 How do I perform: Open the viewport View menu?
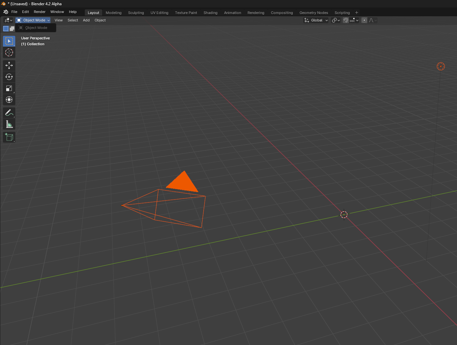coord(59,20)
